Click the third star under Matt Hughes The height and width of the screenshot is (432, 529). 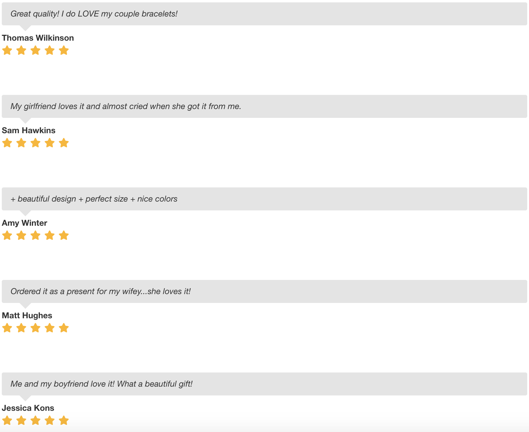coord(35,328)
